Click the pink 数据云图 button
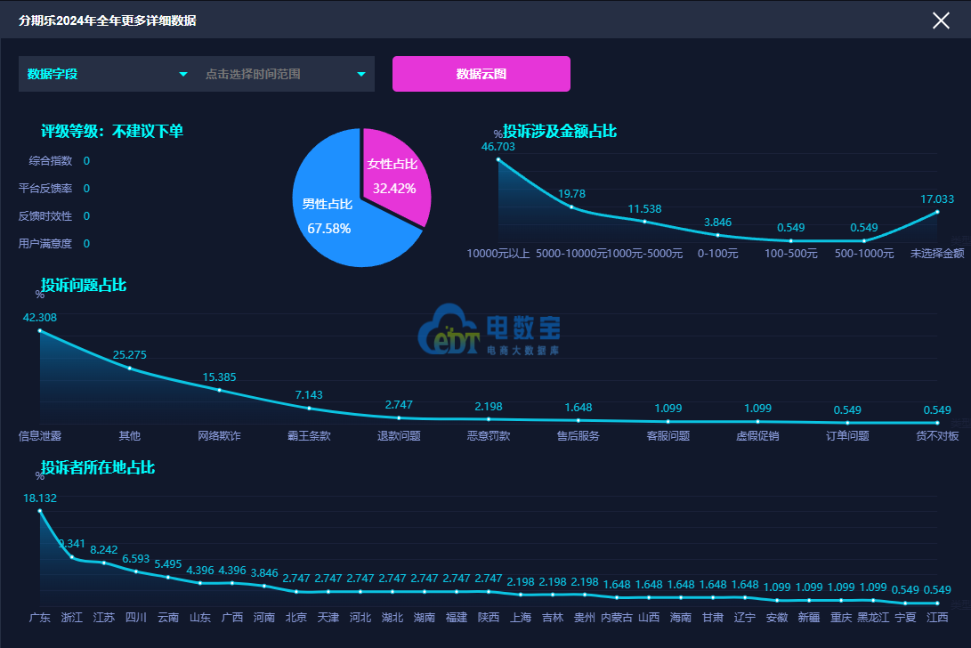The height and width of the screenshot is (648, 971). coord(481,74)
